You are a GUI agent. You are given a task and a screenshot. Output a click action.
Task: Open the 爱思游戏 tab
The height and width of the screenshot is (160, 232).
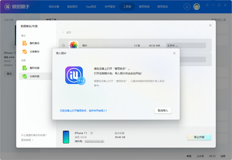click(162, 7)
